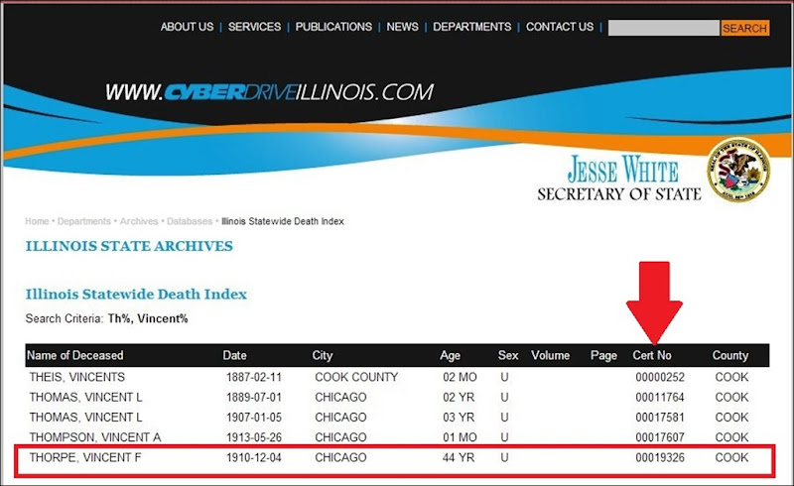
Task: Click certificate number 00000252
Action: click(x=660, y=377)
